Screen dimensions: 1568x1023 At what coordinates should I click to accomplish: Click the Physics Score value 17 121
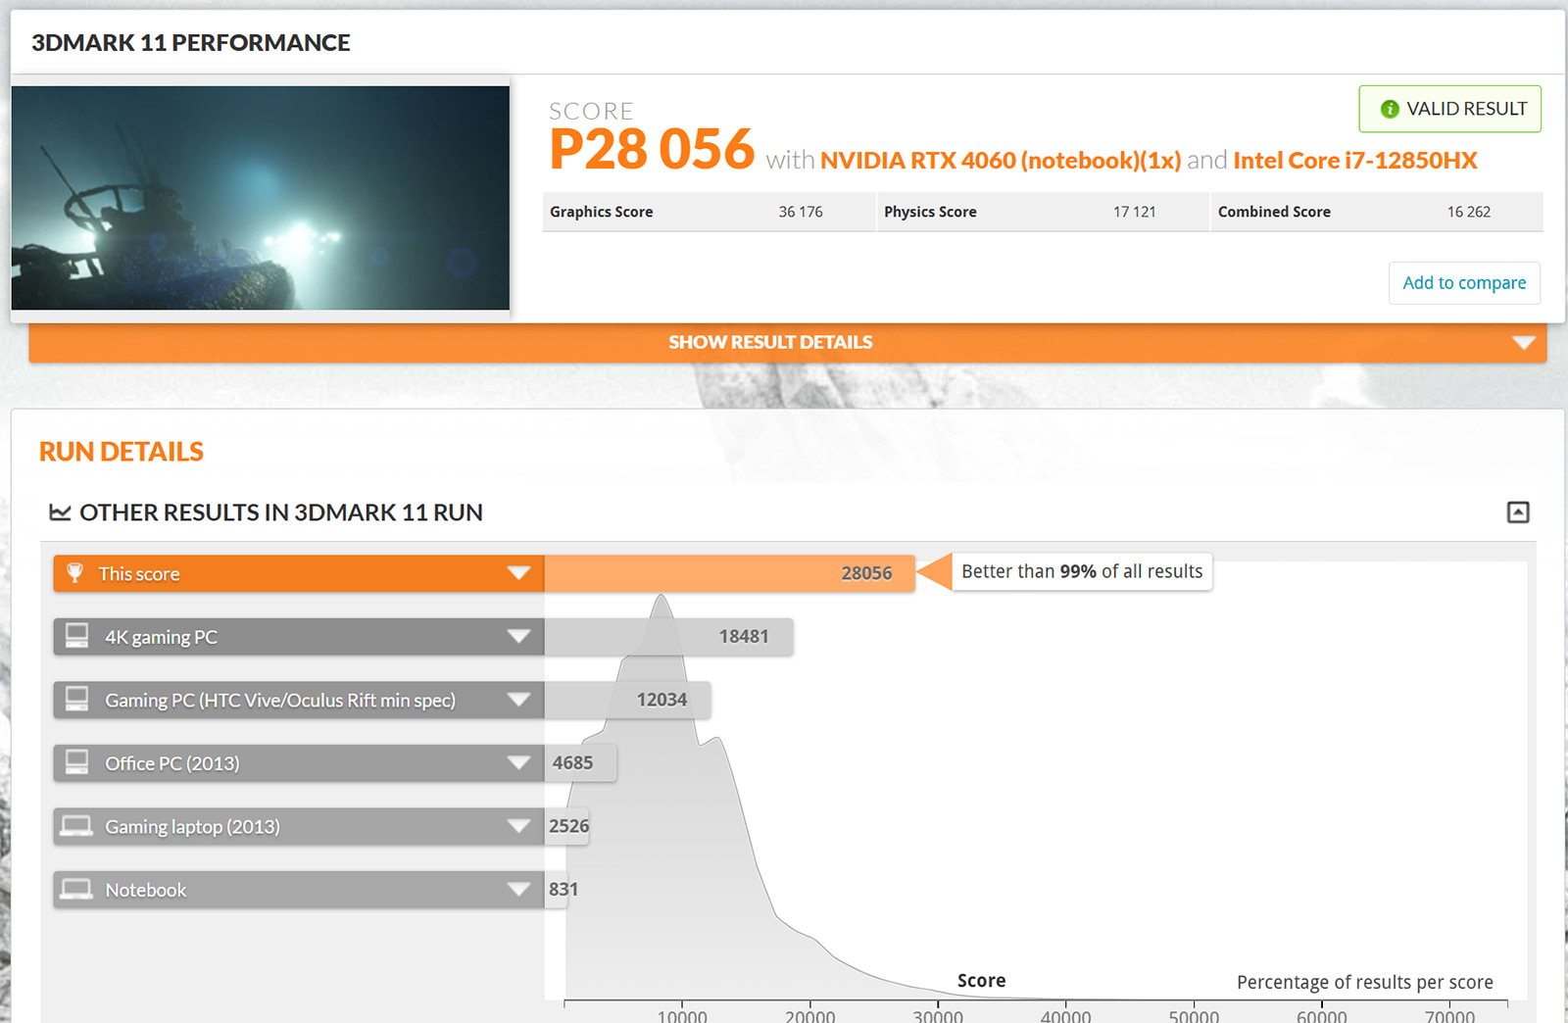[1135, 212]
